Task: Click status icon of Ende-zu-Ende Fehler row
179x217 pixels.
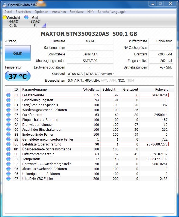Action: (x=8, y=134)
